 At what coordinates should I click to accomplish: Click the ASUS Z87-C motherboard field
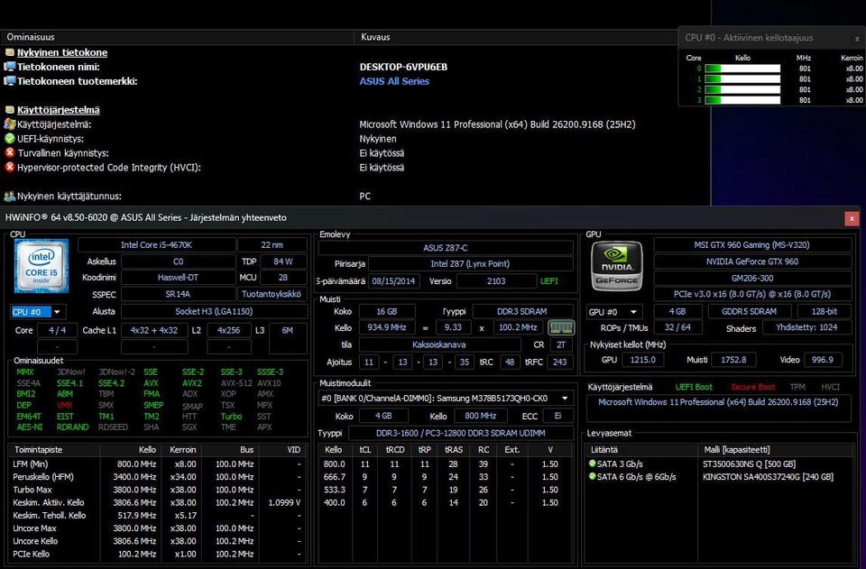[x=445, y=248]
